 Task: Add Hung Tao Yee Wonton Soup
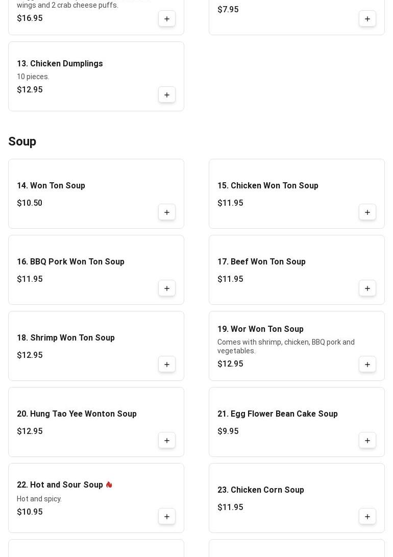pos(167,441)
